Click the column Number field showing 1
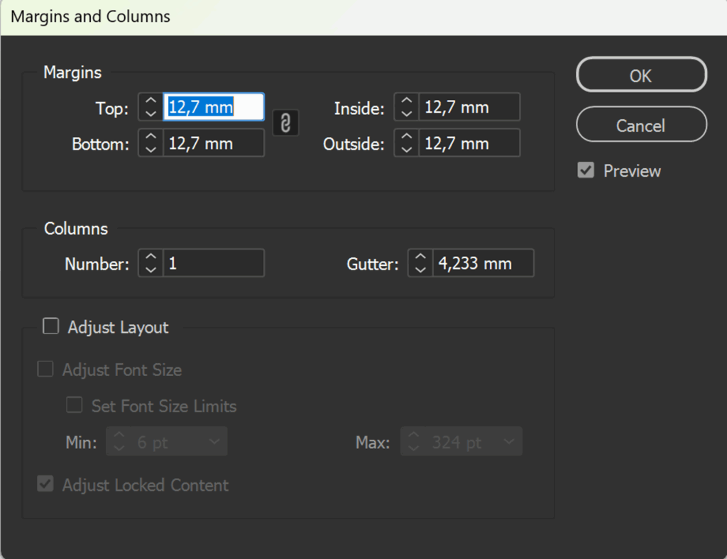The height and width of the screenshot is (559, 727). [213, 262]
